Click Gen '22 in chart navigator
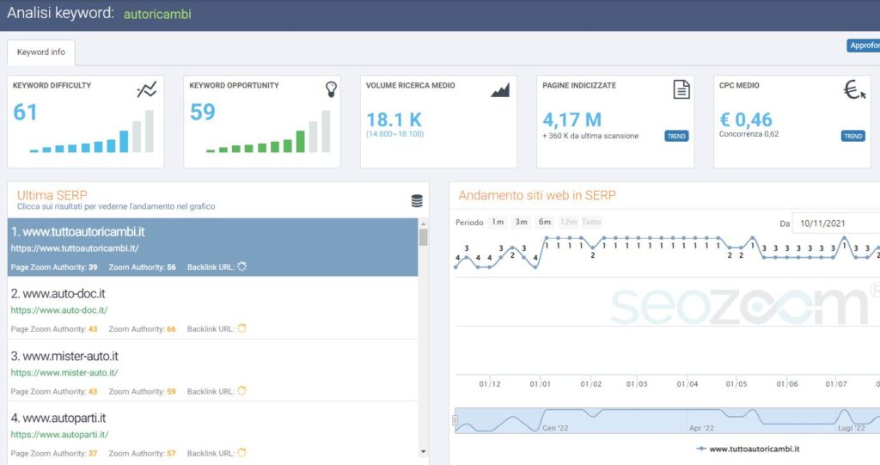Viewport: 880px width, 465px height. coord(555,428)
